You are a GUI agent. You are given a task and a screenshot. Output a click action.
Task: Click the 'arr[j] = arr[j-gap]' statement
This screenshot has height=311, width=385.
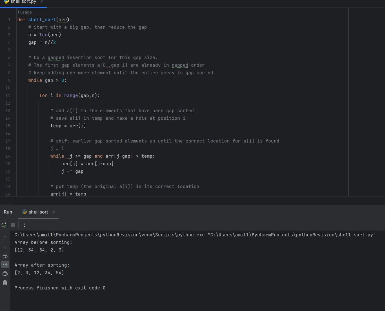pos(87,164)
